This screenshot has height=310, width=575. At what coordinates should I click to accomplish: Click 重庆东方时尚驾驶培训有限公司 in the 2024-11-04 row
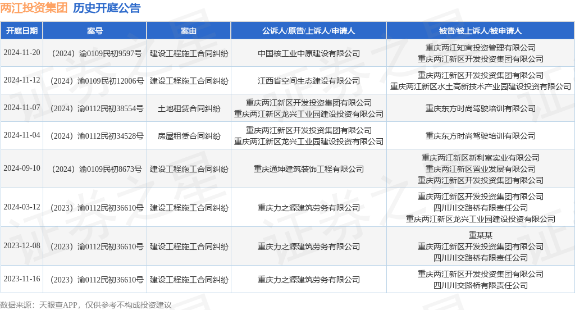pos(481,136)
